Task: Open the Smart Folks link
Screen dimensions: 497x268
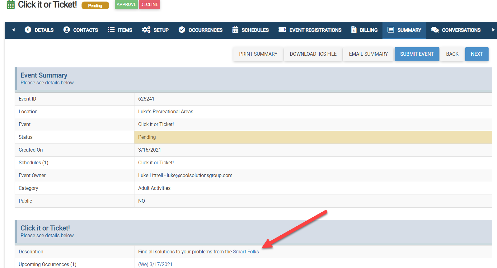Action: click(246, 252)
